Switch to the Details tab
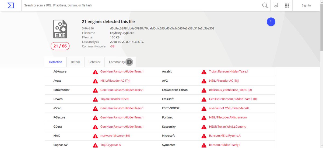Image resolution: width=323 pixels, height=148 pixels. click(x=75, y=62)
